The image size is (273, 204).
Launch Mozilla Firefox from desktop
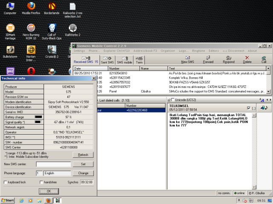tap(31, 8)
